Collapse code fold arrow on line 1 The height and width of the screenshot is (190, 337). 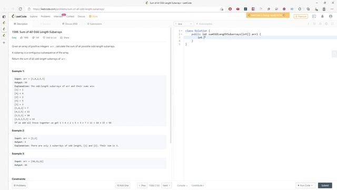182,31
